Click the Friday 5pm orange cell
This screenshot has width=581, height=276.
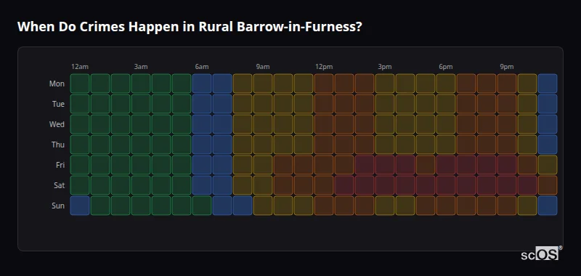pyautogui.click(x=426, y=165)
